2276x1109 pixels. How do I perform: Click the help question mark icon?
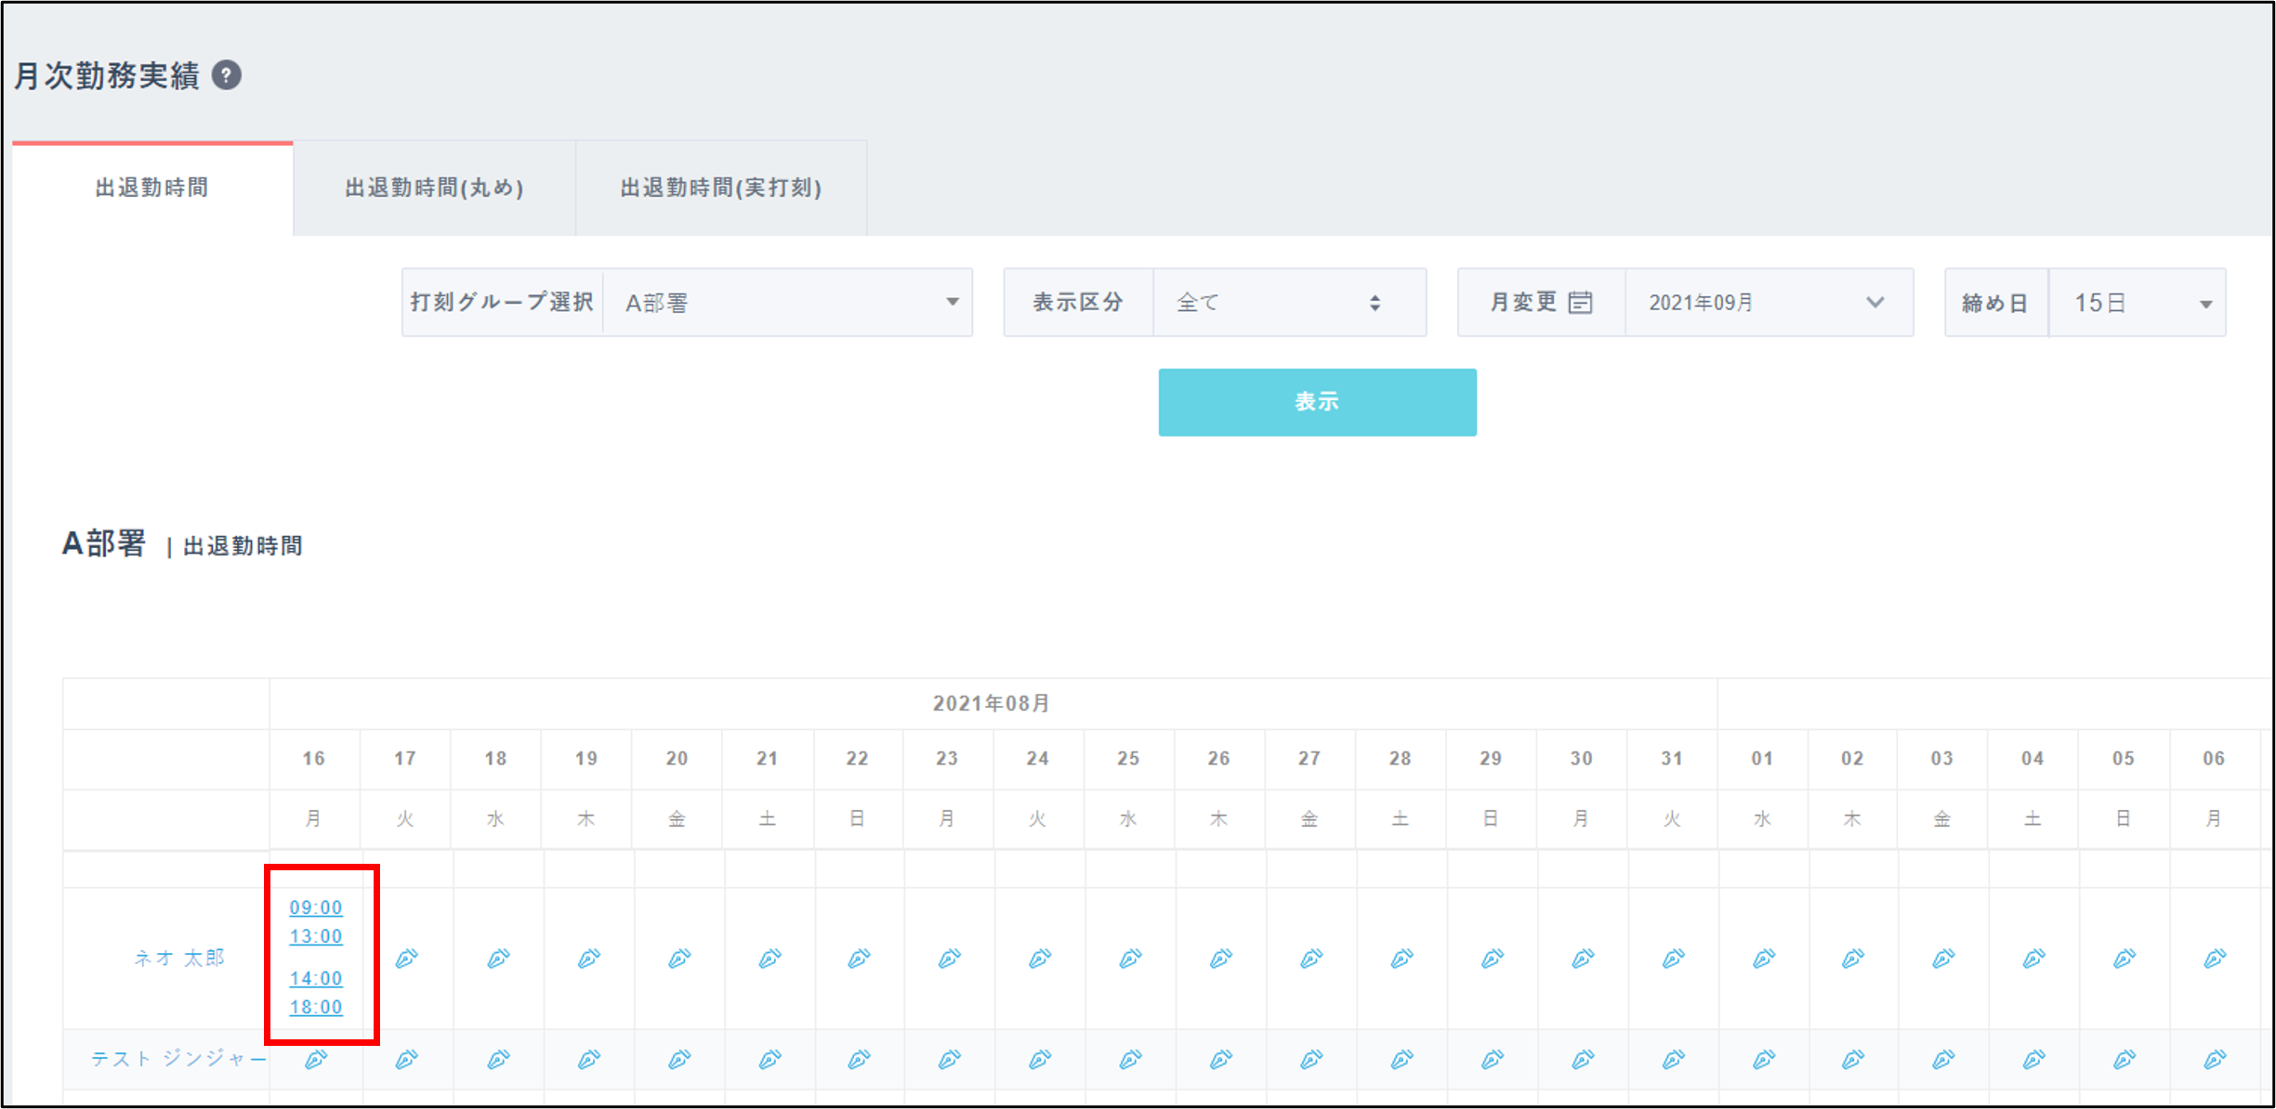click(227, 75)
